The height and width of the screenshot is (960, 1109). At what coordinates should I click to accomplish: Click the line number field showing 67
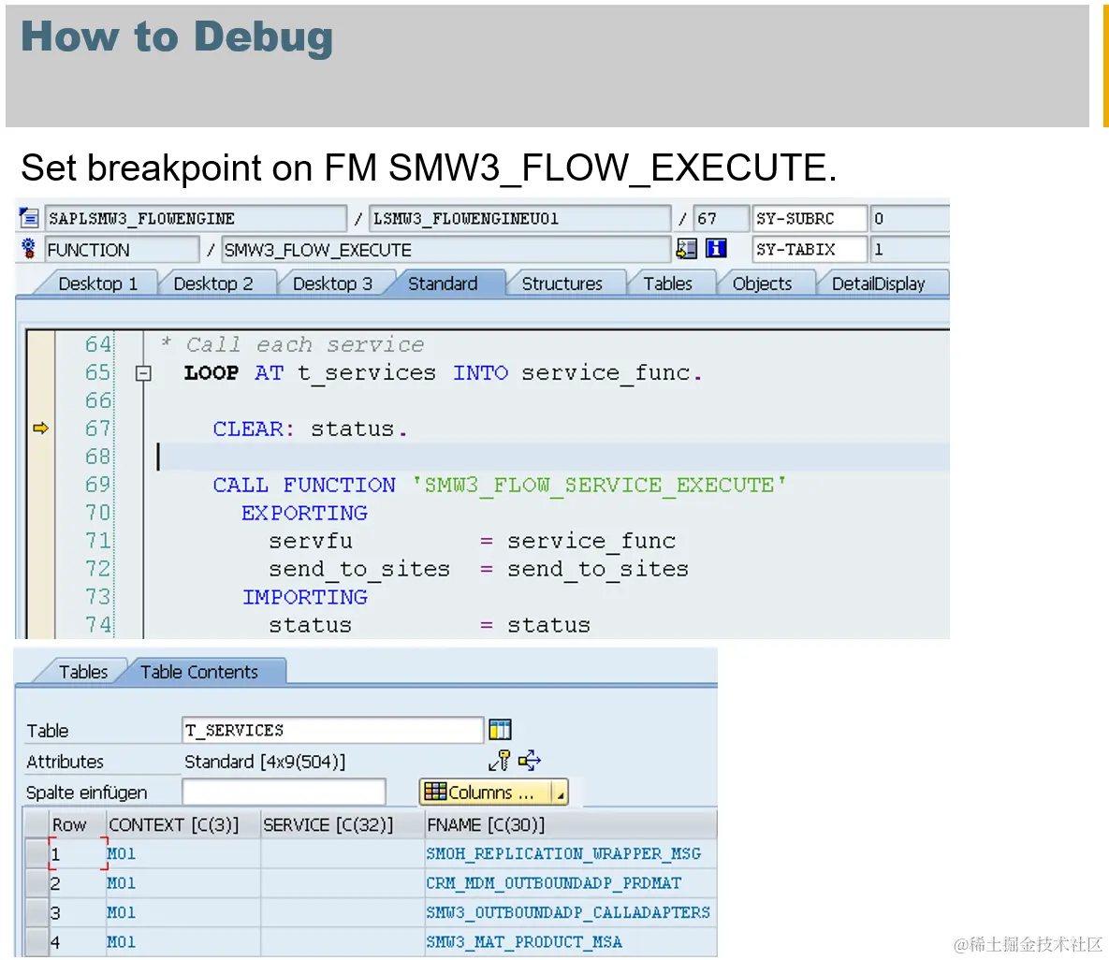720,218
